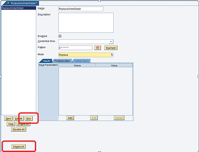The image size is (199, 152).
Task: Click the Disable All button
Action: [x=18, y=130]
